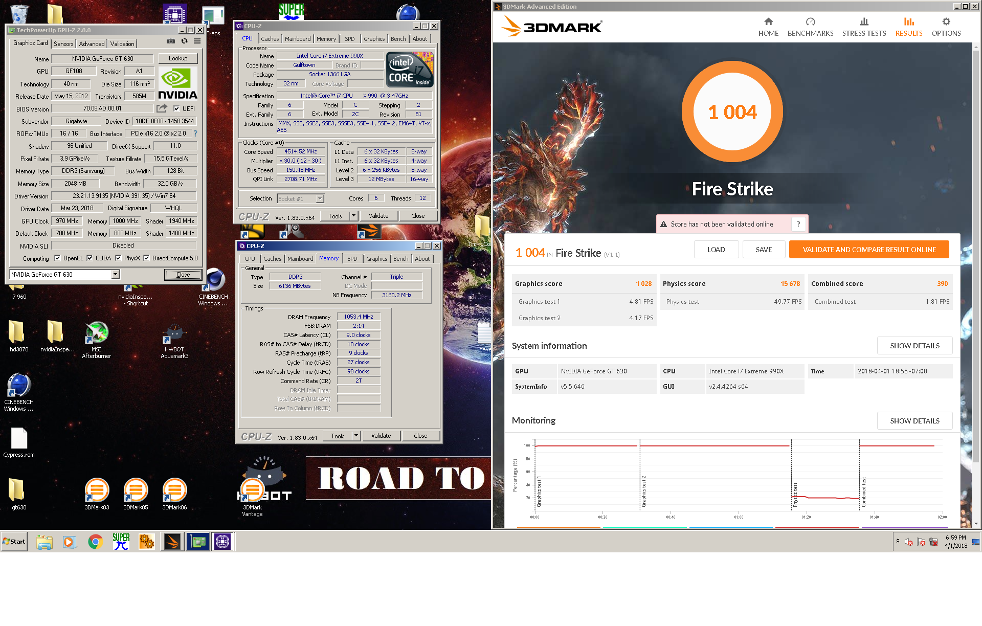Viewport: 982px width, 626px height.
Task: Open Caches tab in top CPU-Z window
Action: click(x=270, y=39)
